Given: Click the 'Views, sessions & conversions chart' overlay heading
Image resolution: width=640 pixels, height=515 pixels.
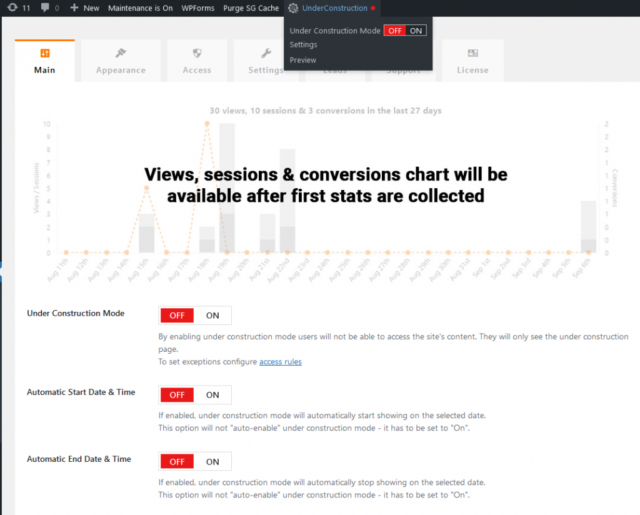Looking at the screenshot, I should coord(326,185).
